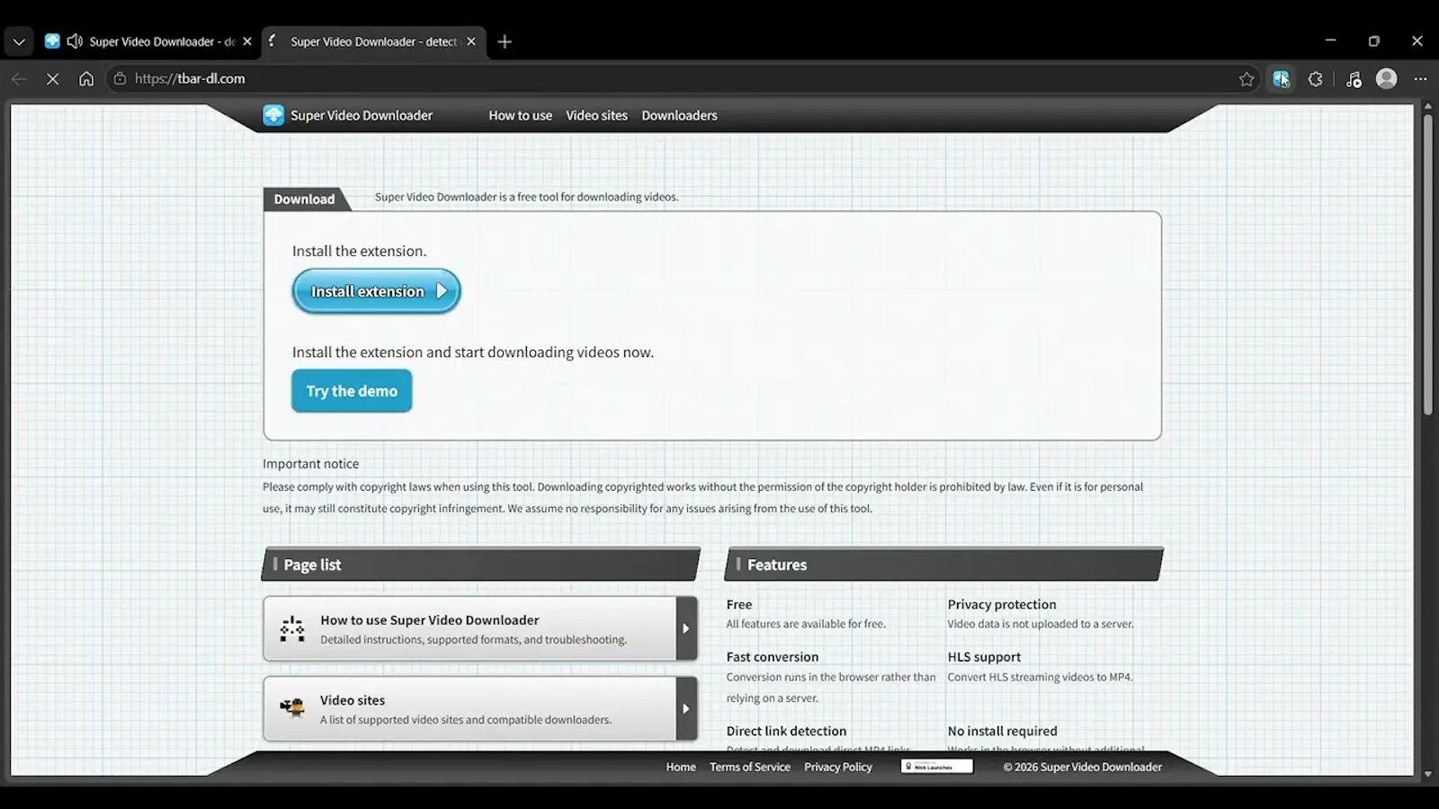Viewport: 1439px width, 809px height.
Task: Click the 2026 Super Video Downloader copyright
Action: coord(1083,767)
